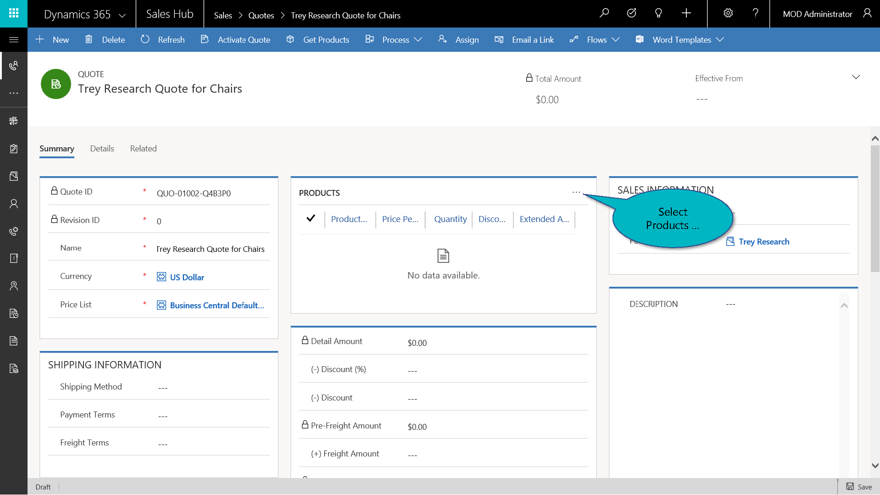Image resolution: width=880 pixels, height=495 pixels.
Task: Open the settings gear icon
Action: click(x=728, y=13)
